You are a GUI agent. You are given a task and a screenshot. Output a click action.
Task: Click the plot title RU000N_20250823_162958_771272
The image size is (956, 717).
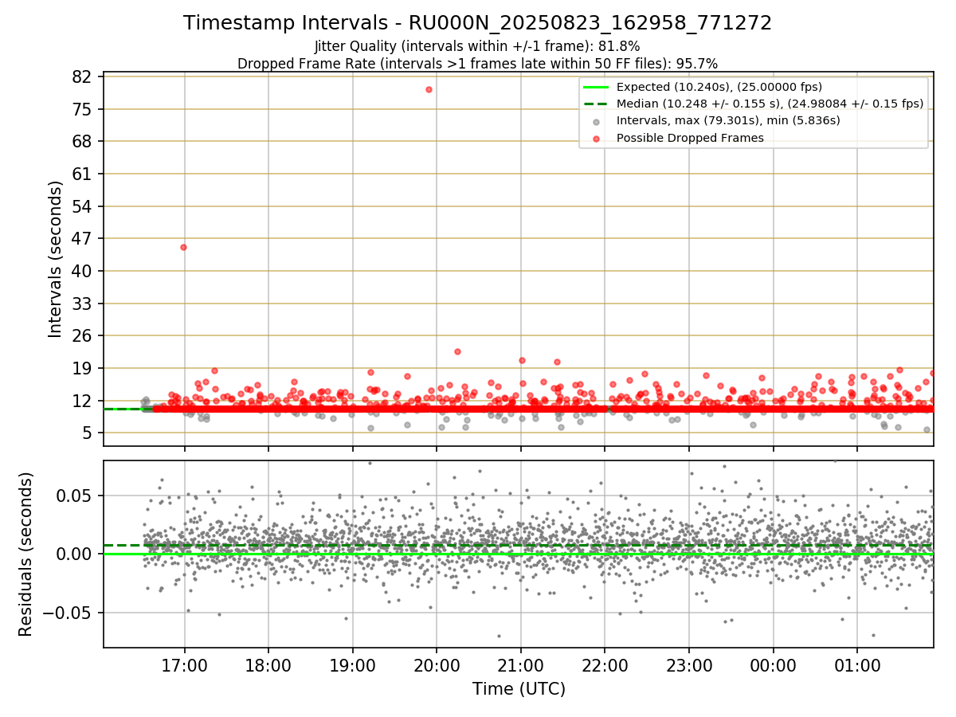click(478, 23)
